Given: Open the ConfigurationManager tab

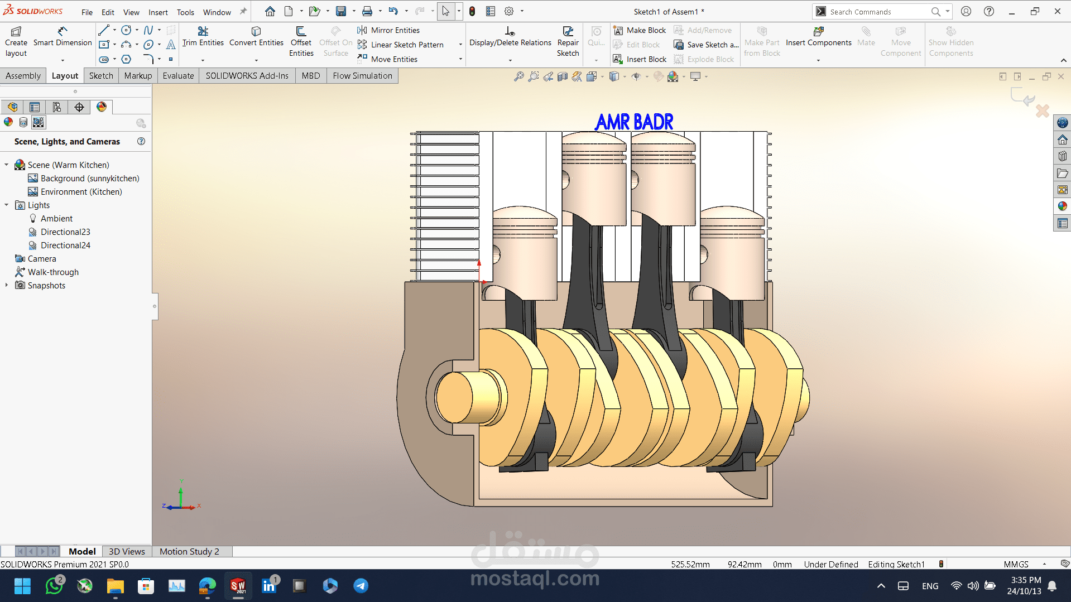Looking at the screenshot, I should tap(57, 107).
